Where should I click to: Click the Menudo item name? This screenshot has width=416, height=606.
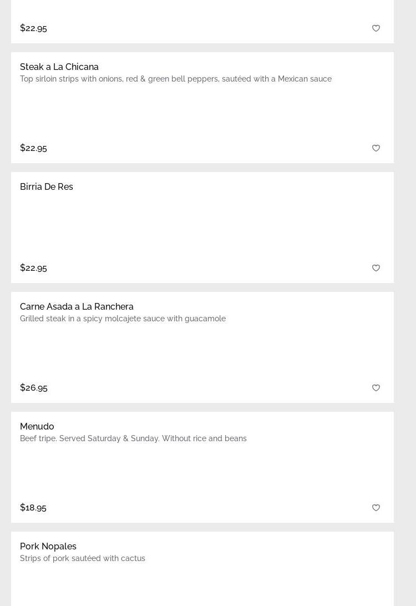tap(37, 426)
